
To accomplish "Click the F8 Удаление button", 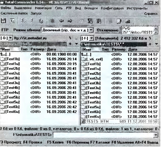I will pos(123,142).
